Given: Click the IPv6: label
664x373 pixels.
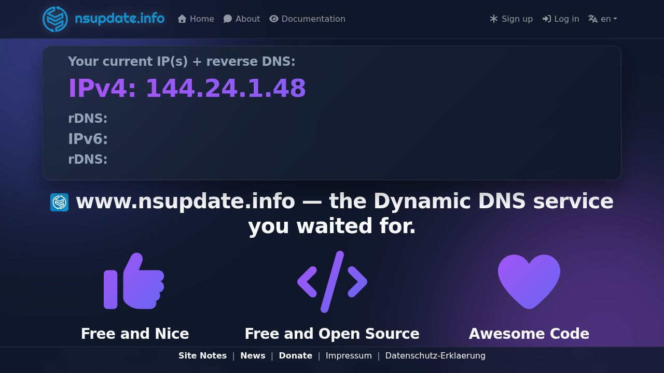Looking at the screenshot, I should [x=88, y=139].
